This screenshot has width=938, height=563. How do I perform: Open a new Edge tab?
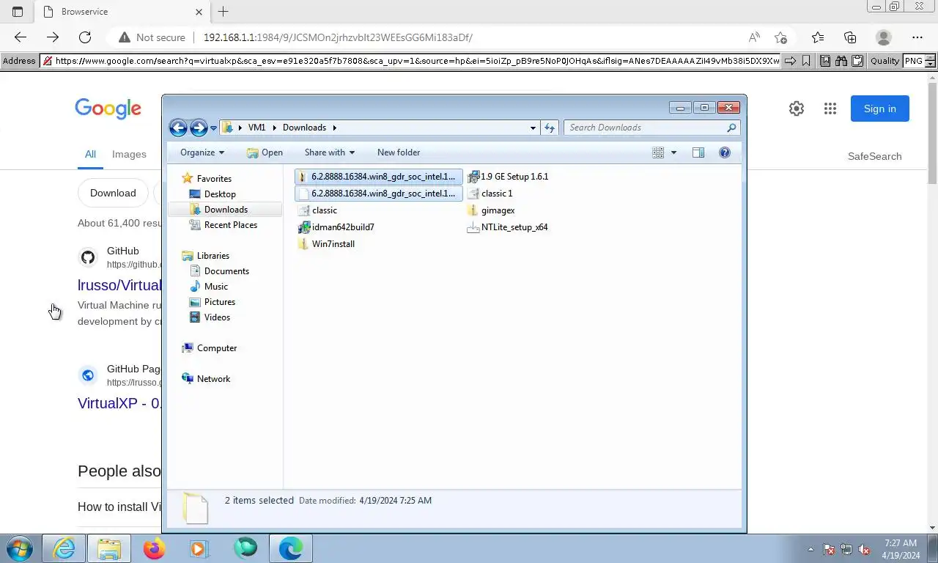click(x=224, y=12)
